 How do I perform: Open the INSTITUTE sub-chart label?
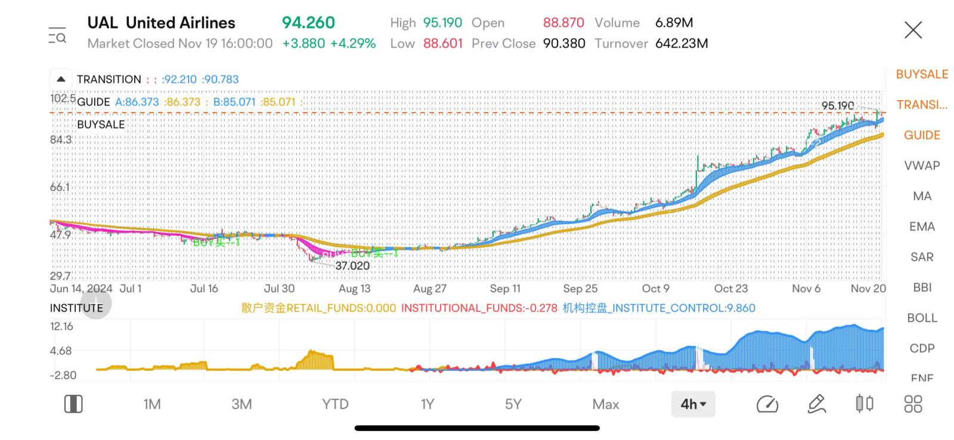(x=76, y=308)
